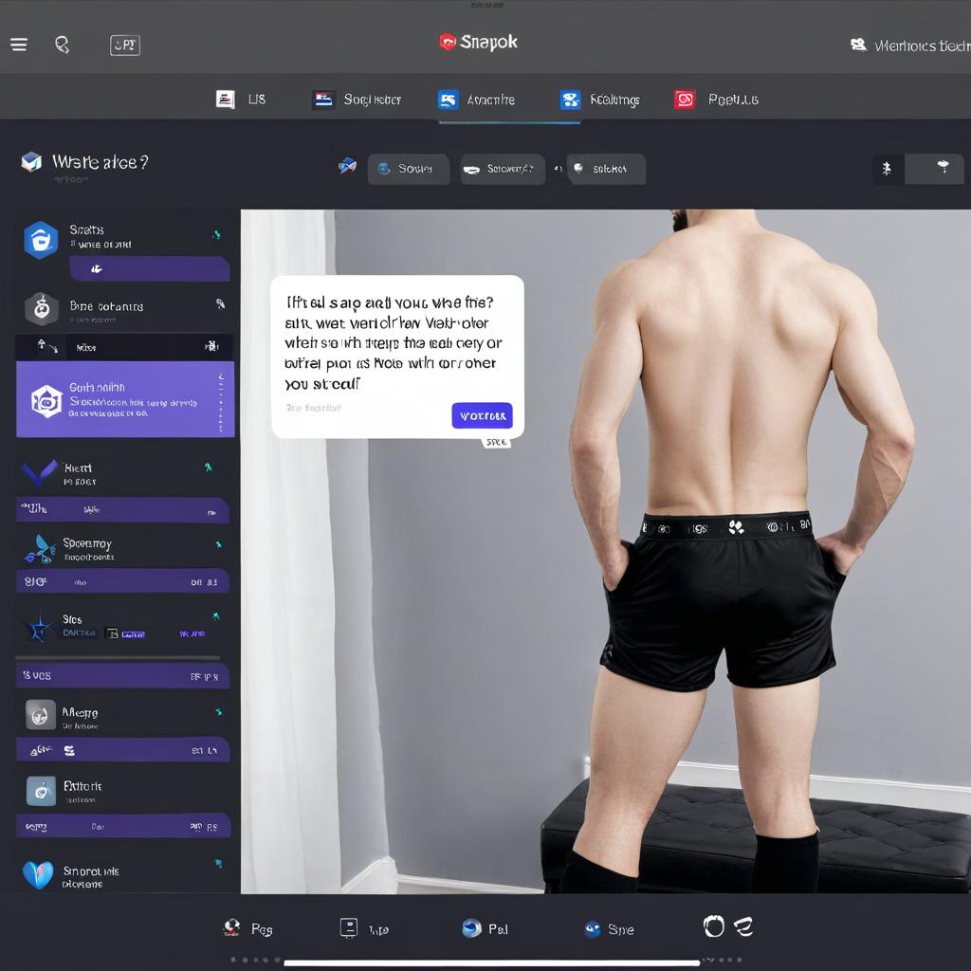The width and height of the screenshot is (971, 971).
Task: Click the circular icon at bottom-right of toolbar
Action: (713, 926)
